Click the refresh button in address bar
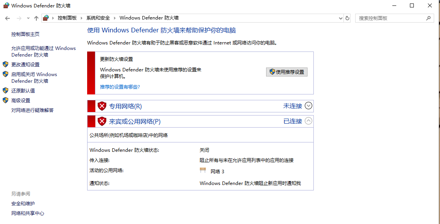Screen dimensions: 440x224 (347, 18)
